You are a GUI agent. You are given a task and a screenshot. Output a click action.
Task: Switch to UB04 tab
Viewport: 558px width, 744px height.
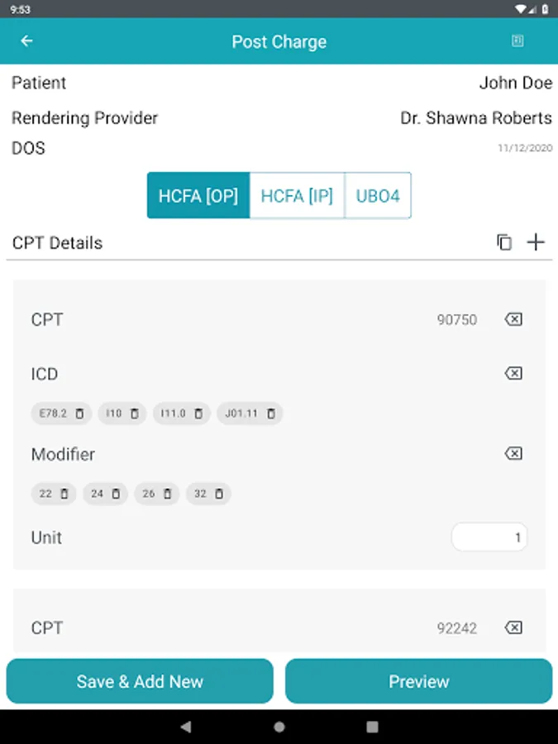tap(378, 196)
